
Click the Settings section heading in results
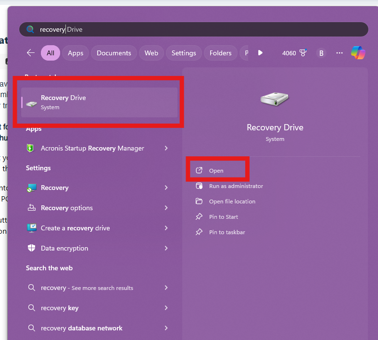coord(38,168)
